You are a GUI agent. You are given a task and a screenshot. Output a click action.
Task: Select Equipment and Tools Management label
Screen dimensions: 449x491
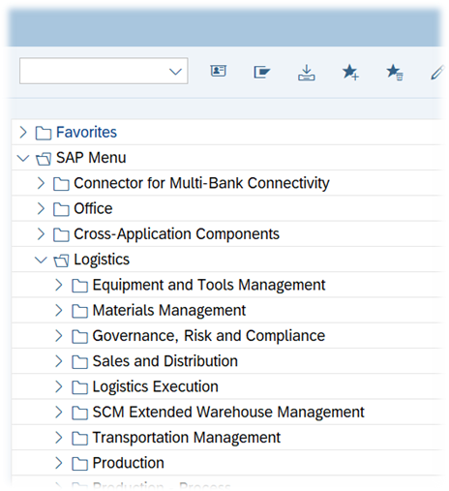(209, 285)
